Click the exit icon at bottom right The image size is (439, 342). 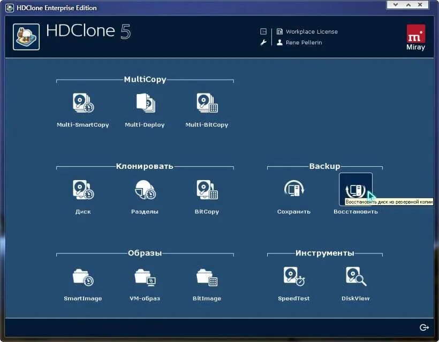tap(424, 328)
